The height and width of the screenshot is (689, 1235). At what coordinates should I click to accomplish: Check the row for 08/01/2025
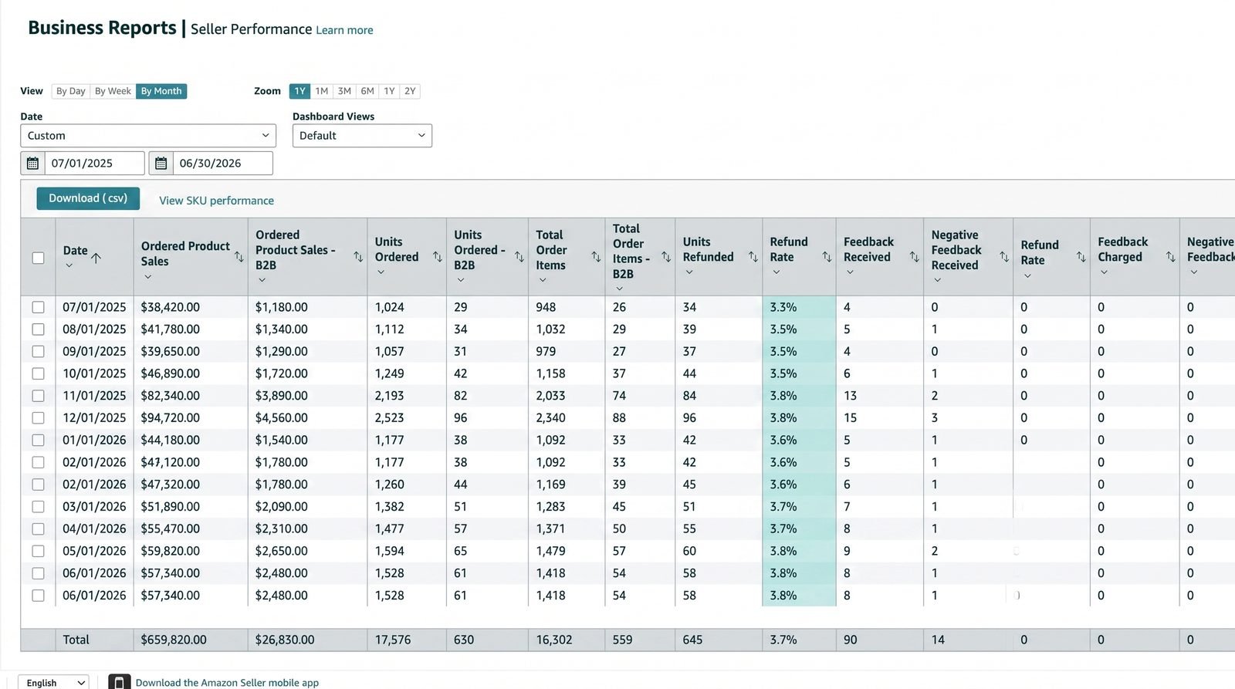point(38,329)
